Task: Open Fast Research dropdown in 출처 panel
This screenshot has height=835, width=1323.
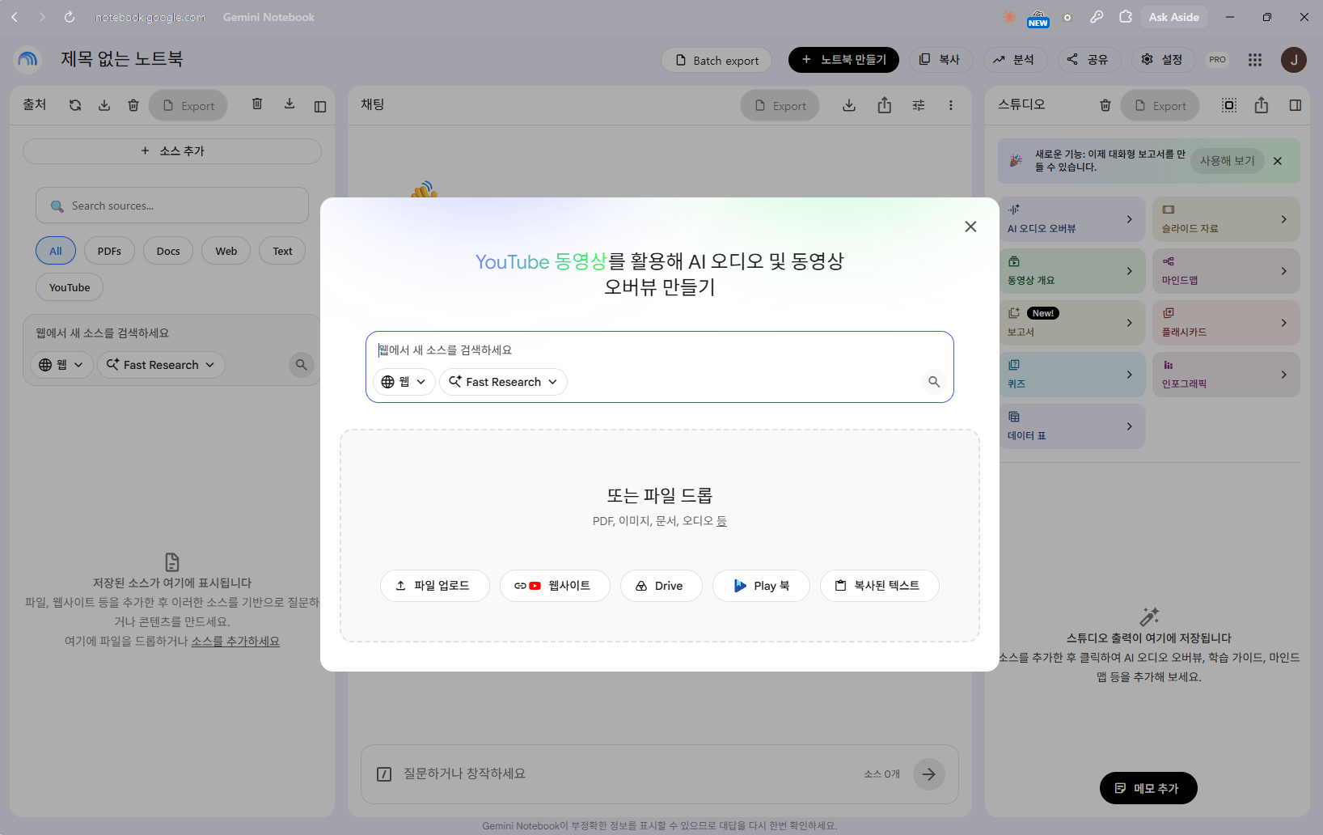Action: point(161,365)
